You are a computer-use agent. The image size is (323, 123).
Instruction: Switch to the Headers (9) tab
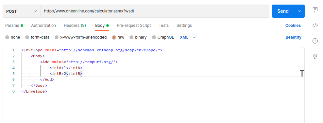coord(75,25)
